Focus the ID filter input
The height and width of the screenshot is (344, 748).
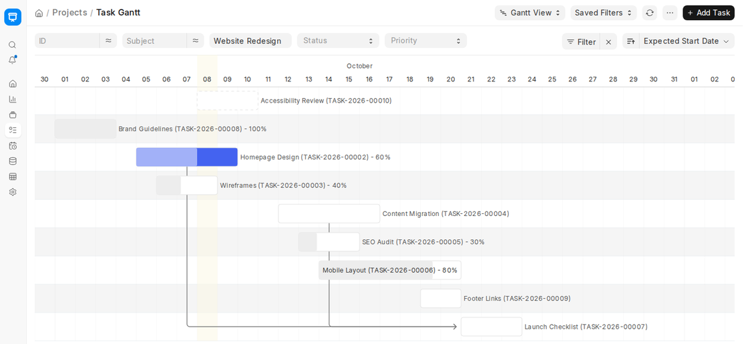pos(67,41)
